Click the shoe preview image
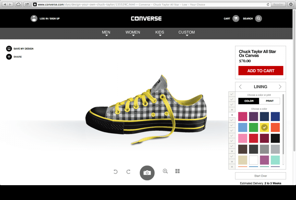This screenshot has height=200, width=296. (146, 110)
